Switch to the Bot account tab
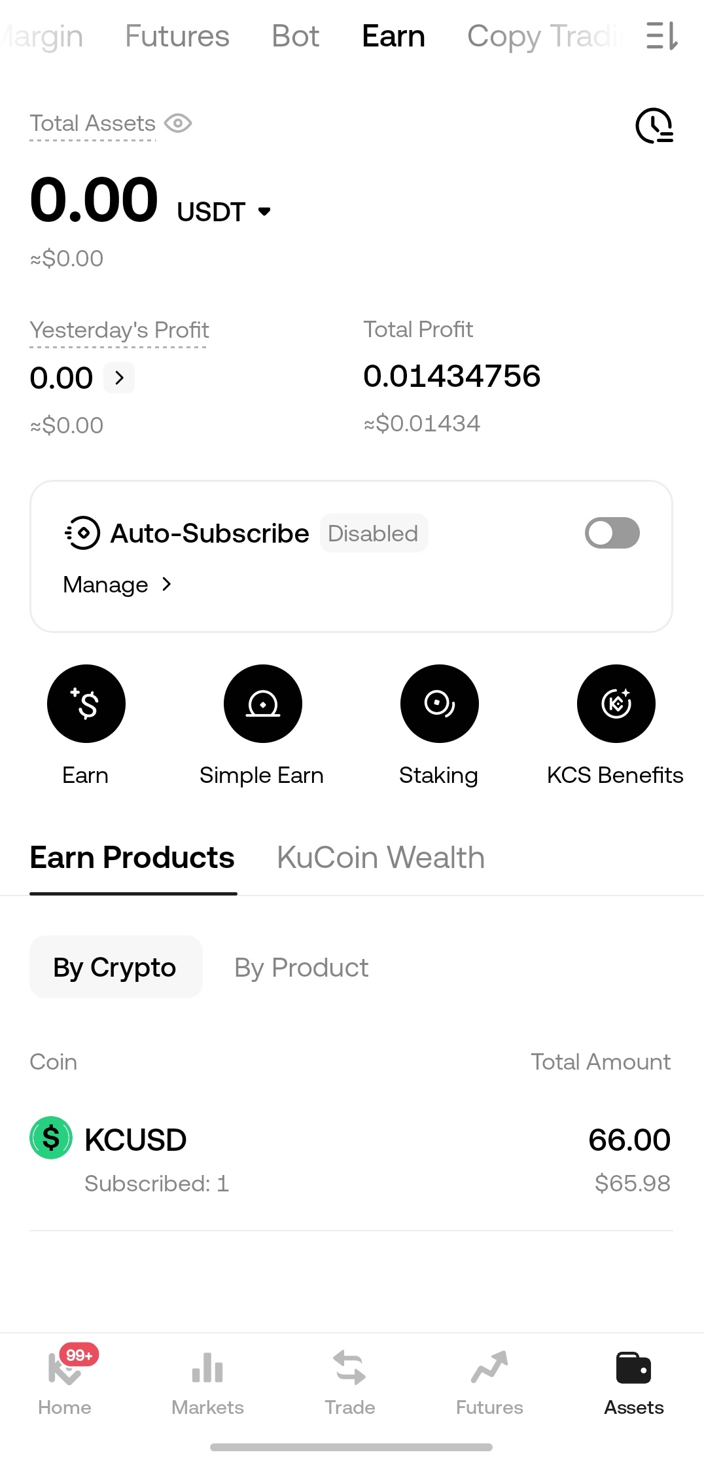 click(x=296, y=36)
